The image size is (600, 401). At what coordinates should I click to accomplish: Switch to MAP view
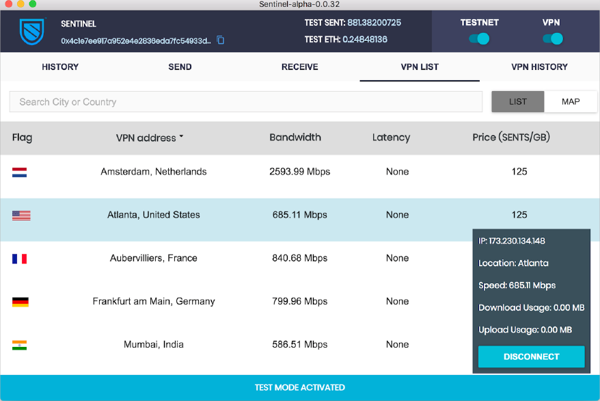[x=571, y=101]
